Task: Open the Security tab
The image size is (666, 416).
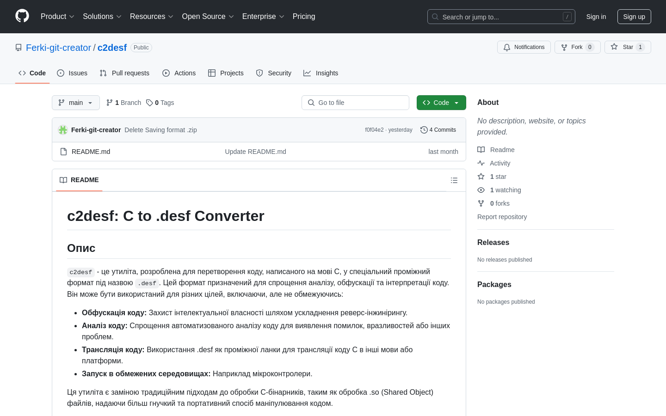Action: click(x=274, y=73)
